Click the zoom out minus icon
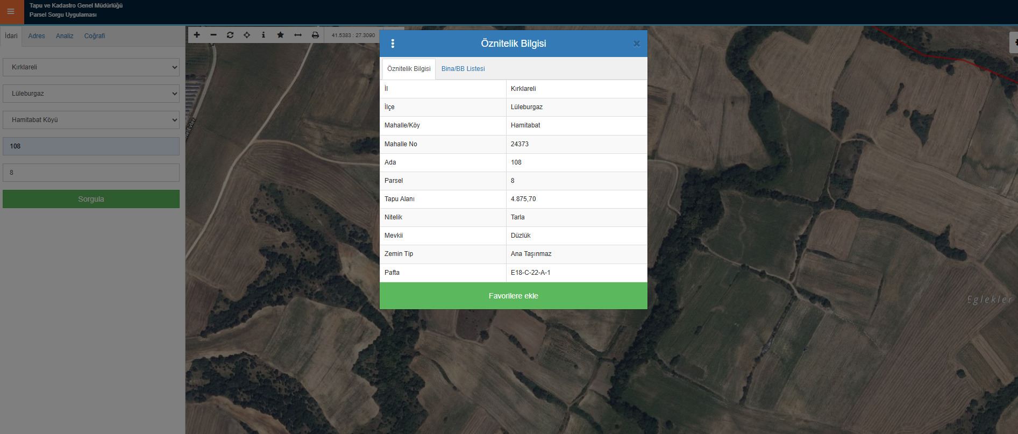This screenshot has height=434, width=1018. pyautogui.click(x=213, y=35)
